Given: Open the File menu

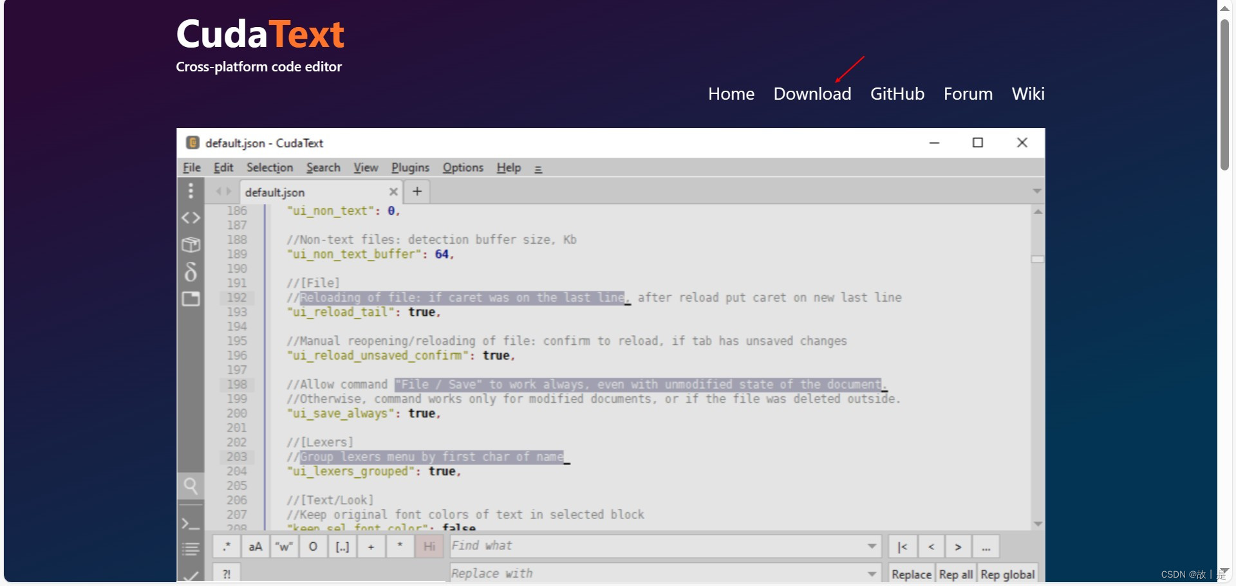Looking at the screenshot, I should tap(192, 168).
